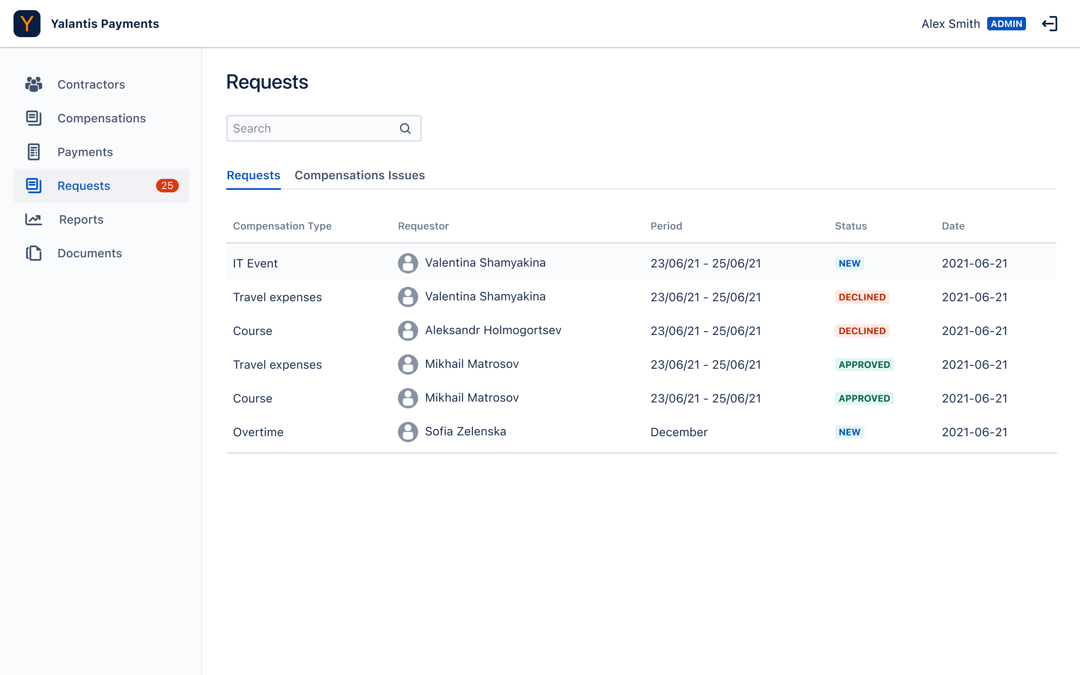Click the Reports chart icon
The image size is (1080, 675).
click(33, 219)
